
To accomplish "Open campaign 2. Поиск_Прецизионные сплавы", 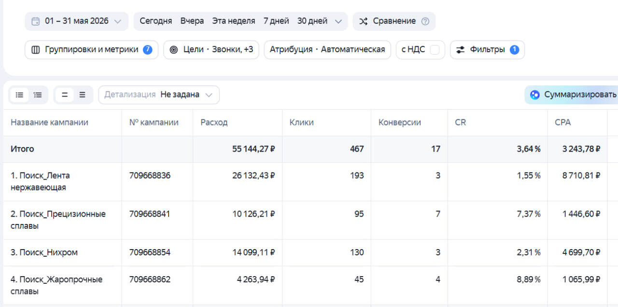I will pyautogui.click(x=58, y=220).
